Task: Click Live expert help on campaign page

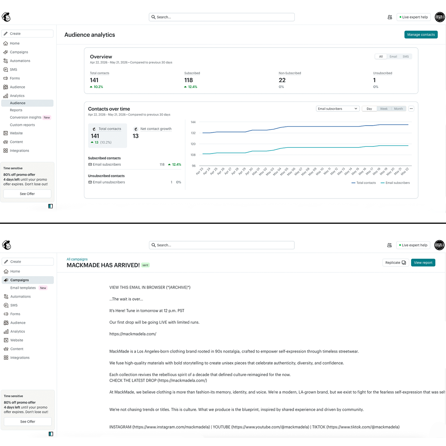Action: 413,245
